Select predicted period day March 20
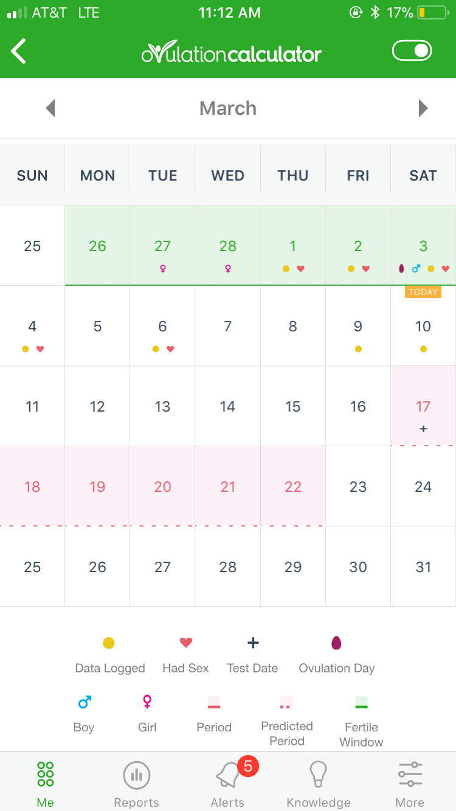 [162, 486]
